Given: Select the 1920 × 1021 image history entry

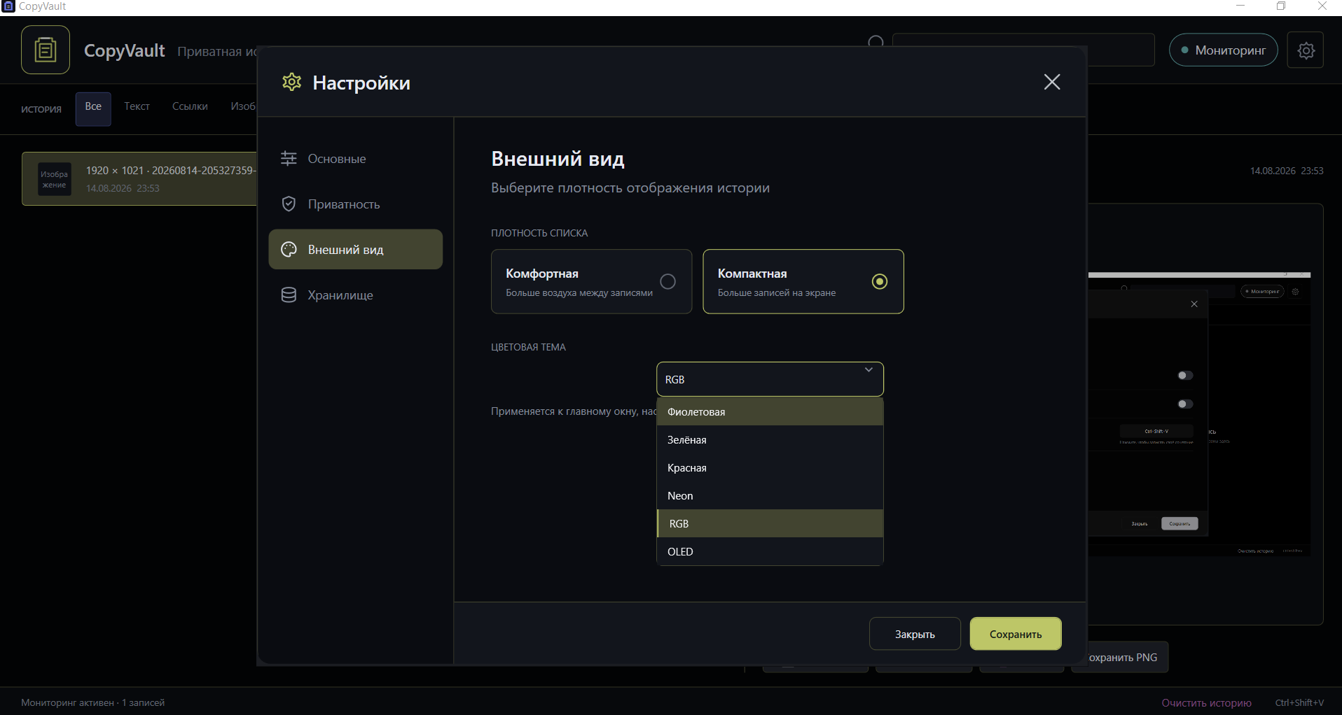Looking at the screenshot, I should point(140,178).
